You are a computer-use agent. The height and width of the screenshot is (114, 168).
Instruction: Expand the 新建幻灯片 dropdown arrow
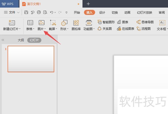(20, 29)
